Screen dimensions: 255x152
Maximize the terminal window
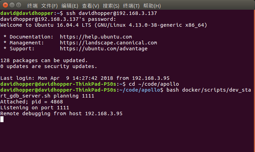19,5
